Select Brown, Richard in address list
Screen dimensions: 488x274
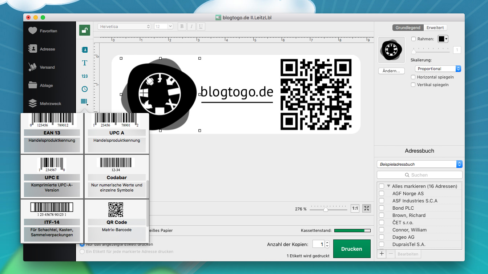tap(409, 215)
